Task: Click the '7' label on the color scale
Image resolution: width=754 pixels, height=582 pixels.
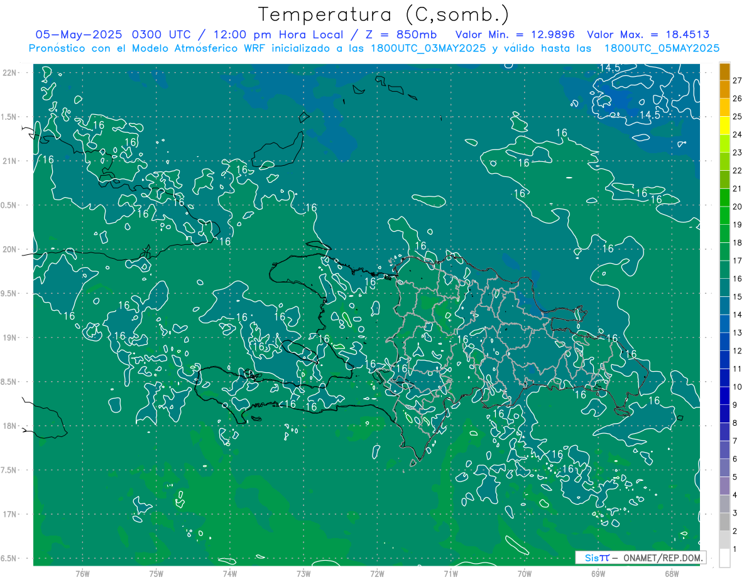Action: click(x=735, y=440)
